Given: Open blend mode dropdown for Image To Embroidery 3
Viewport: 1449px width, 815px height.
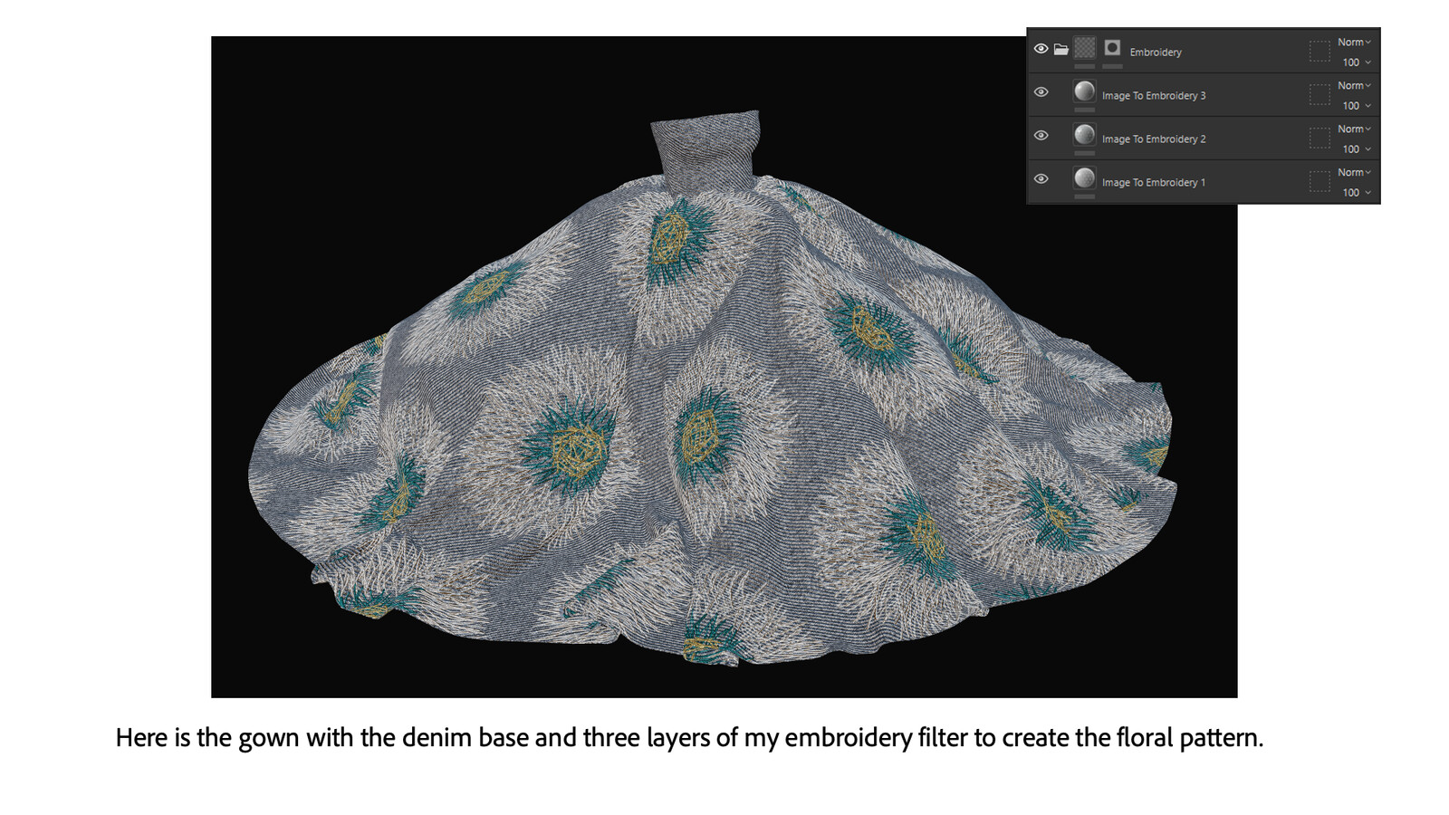Looking at the screenshot, I should (1354, 86).
